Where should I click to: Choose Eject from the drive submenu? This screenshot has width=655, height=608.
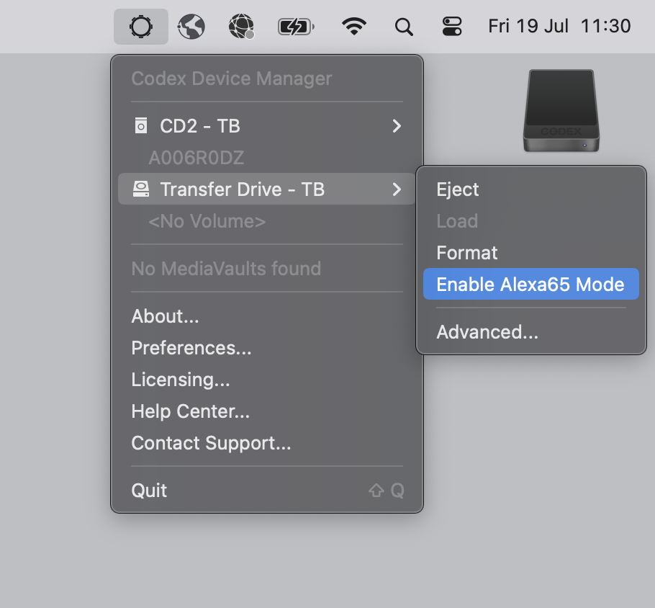(458, 189)
